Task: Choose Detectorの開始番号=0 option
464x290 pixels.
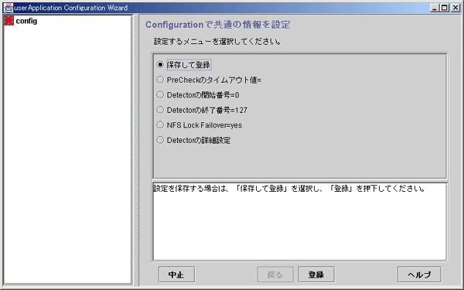Action: coord(160,94)
